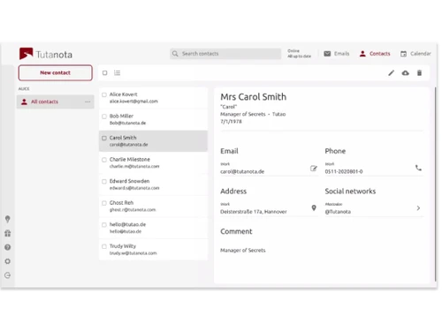The image size is (442, 331).
Task: Click the Contacts person icon
Action: (x=362, y=54)
